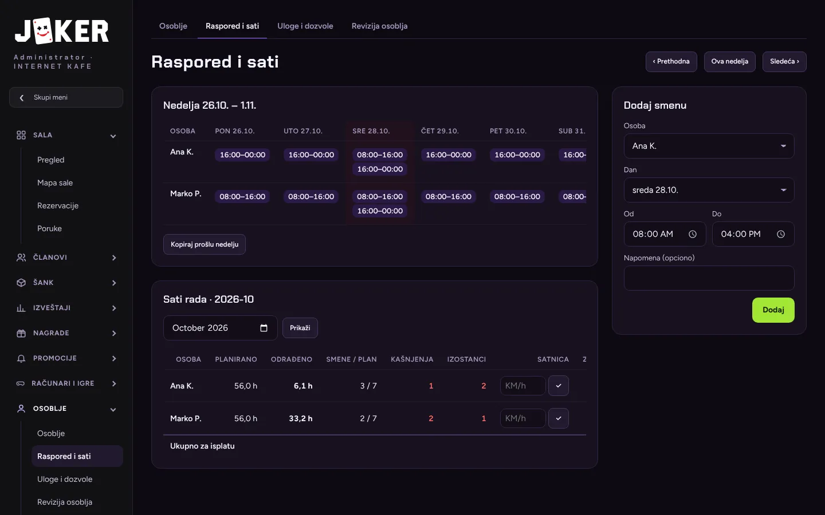Open the calendar picker for October 2026

(x=264, y=328)
